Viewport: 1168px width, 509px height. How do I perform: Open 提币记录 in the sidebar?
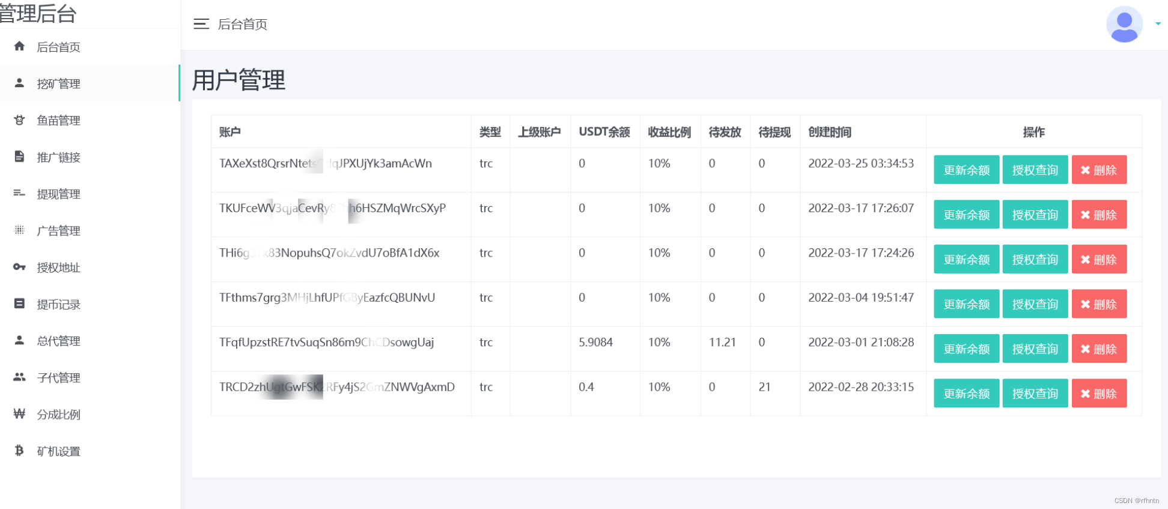point(90,304)
